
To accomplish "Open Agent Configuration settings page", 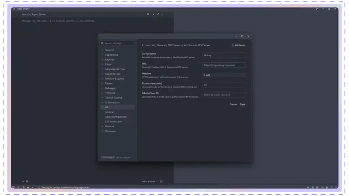I will click(116, 117).
